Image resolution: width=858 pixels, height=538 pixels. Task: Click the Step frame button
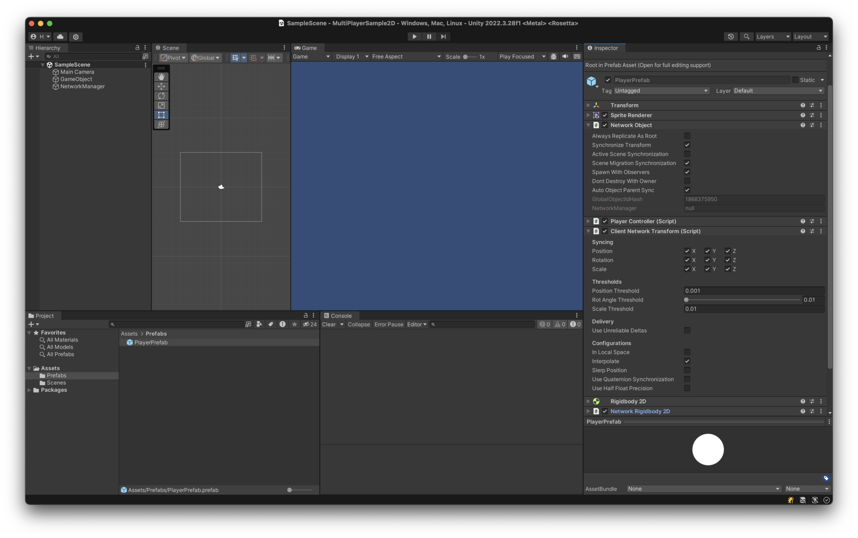pos(443,37)
